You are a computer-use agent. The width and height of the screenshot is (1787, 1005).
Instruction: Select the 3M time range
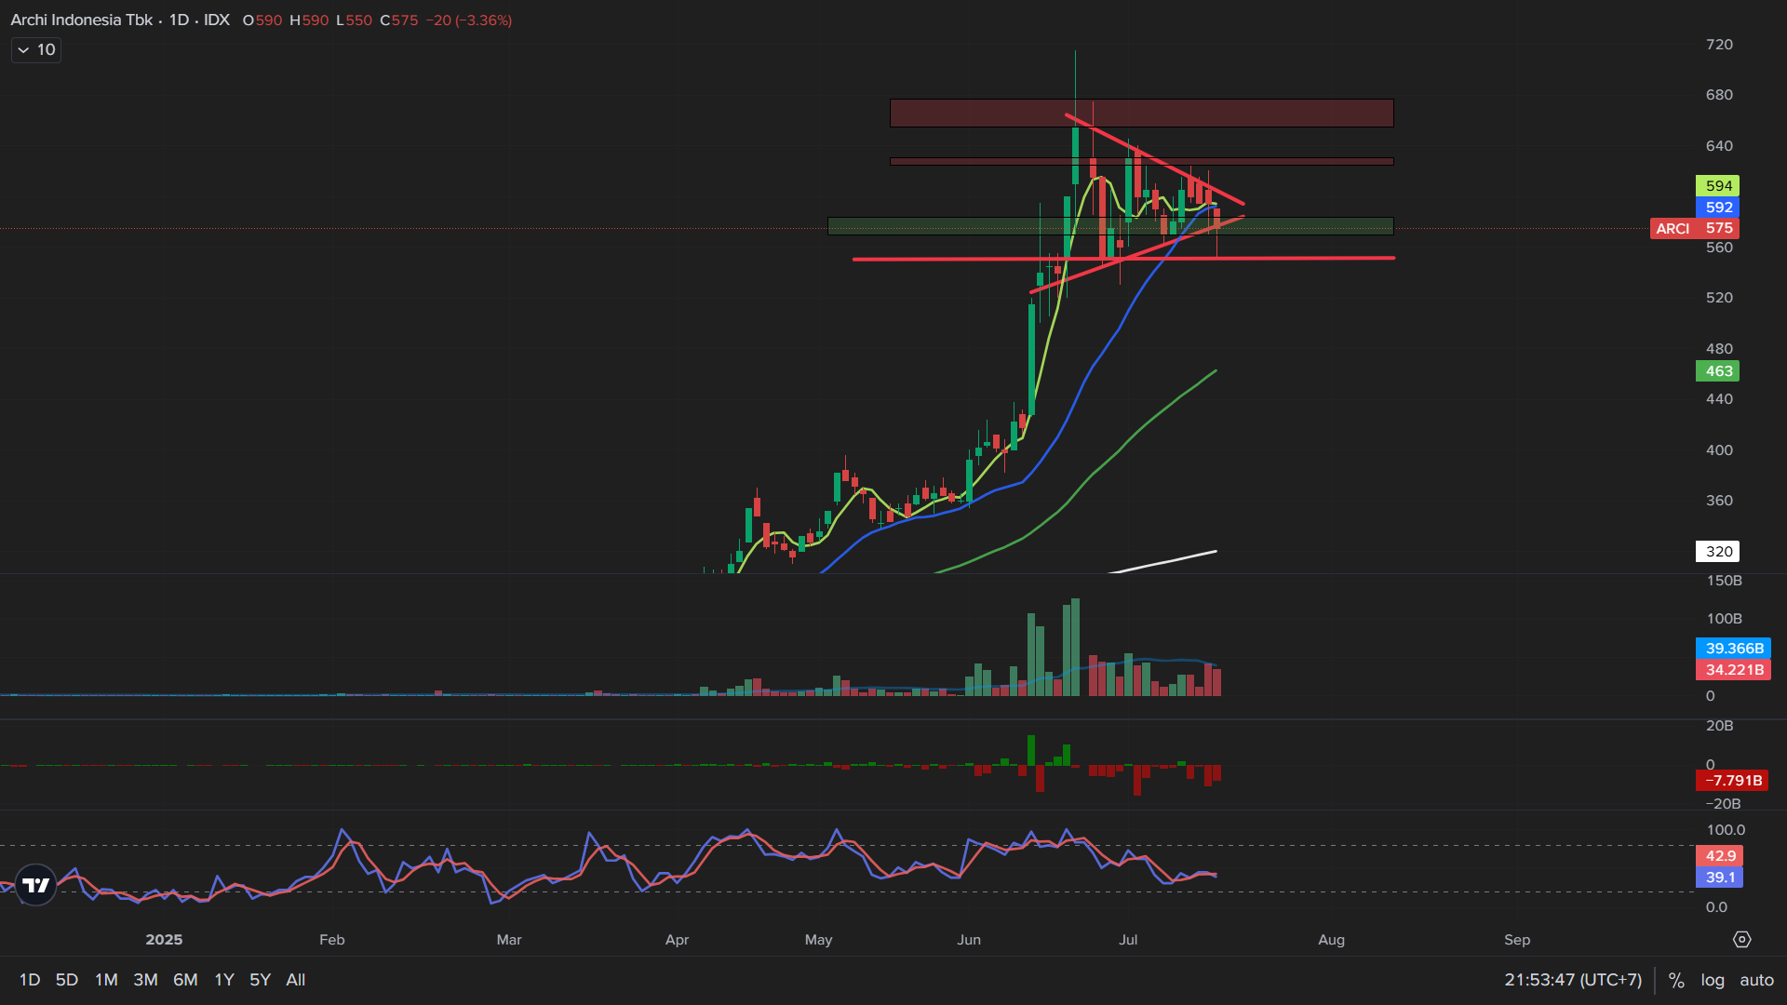tap(145, 980)
